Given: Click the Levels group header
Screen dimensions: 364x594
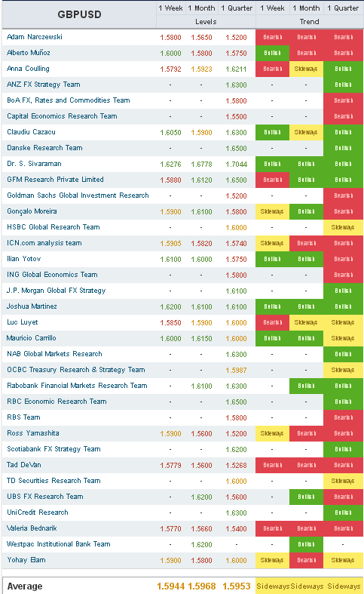Looking at the screenshot, I should (206, 22).
